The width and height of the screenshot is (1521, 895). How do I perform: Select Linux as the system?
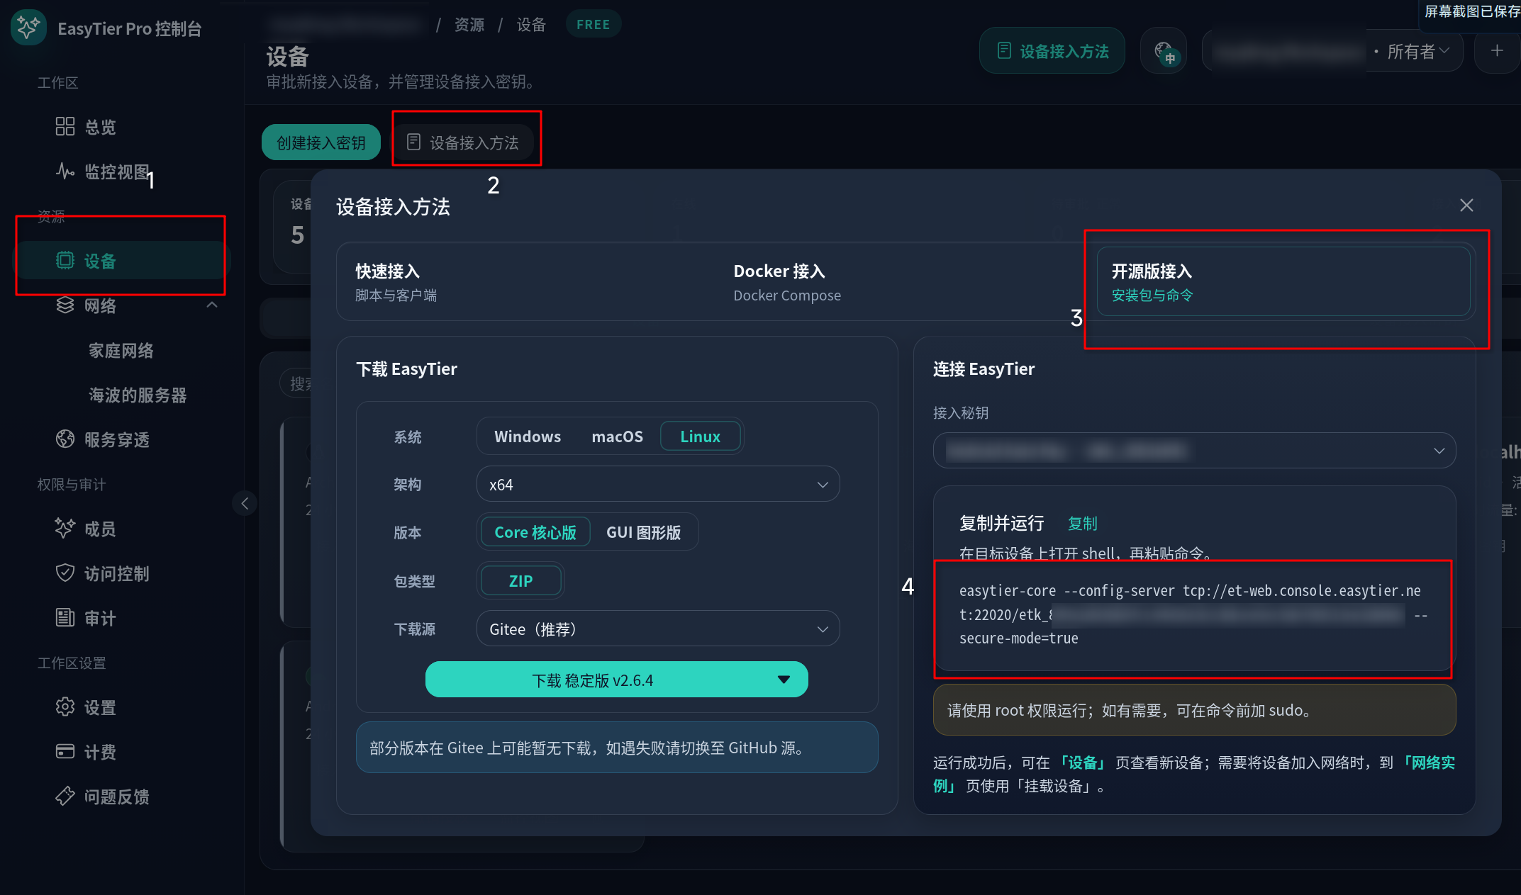(x=701, y=437)
